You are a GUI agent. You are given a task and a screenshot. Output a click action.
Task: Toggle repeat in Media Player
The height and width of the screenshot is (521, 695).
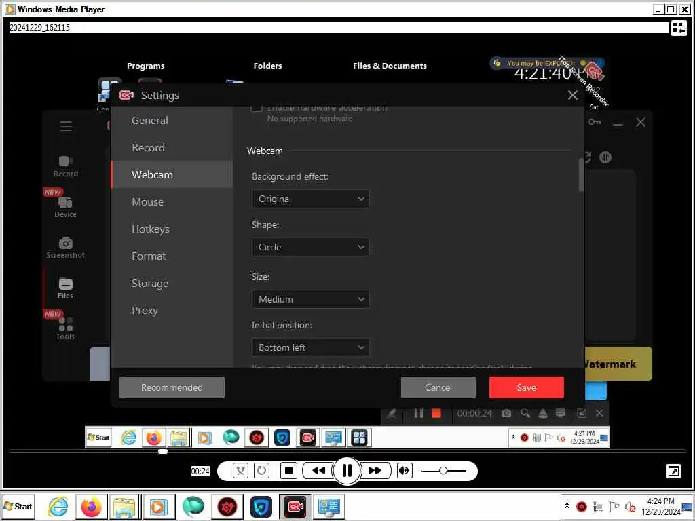coord(261,471)
